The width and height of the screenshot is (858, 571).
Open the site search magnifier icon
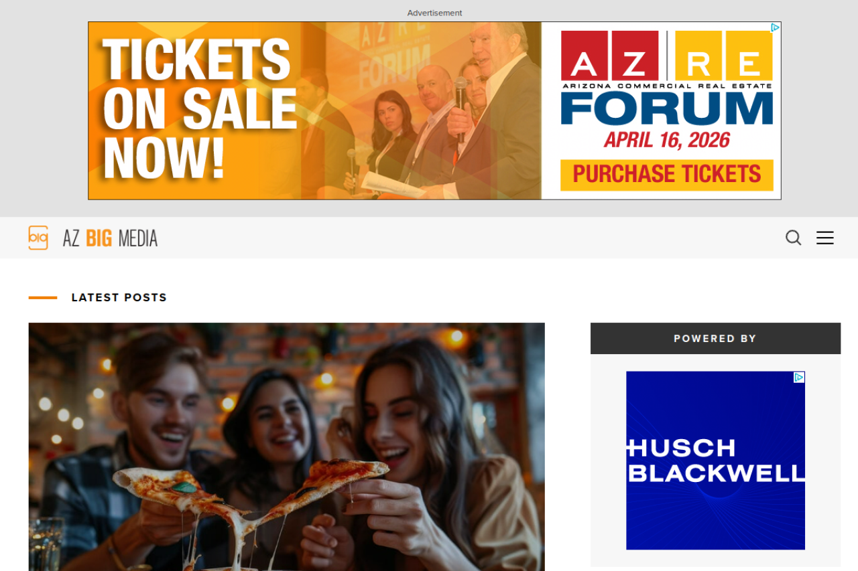pyautogui.click(x=793, y=238)
